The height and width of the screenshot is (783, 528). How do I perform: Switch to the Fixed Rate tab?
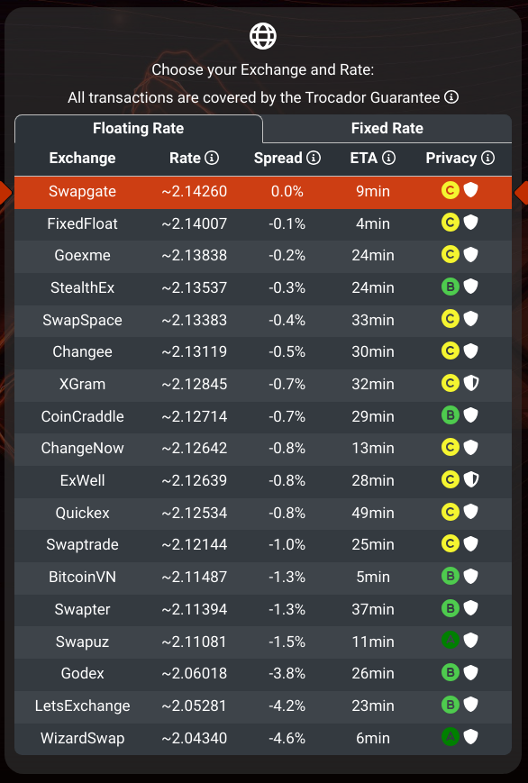[x=387, y=128]
